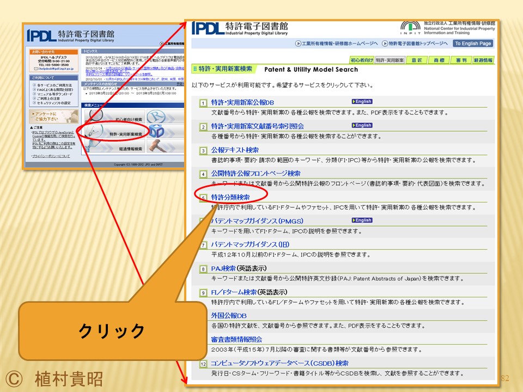Open the 特許・実用新案公報DB link

tap(242, 102)
